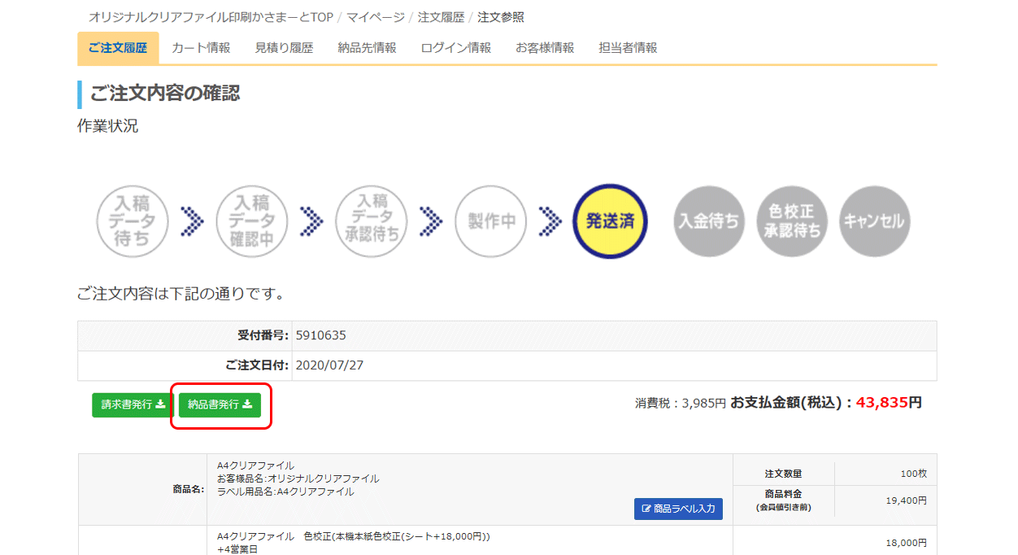Open the ログイン情報 tab
The height and width of the screenshot is (555, 1018).
(455, 48)
